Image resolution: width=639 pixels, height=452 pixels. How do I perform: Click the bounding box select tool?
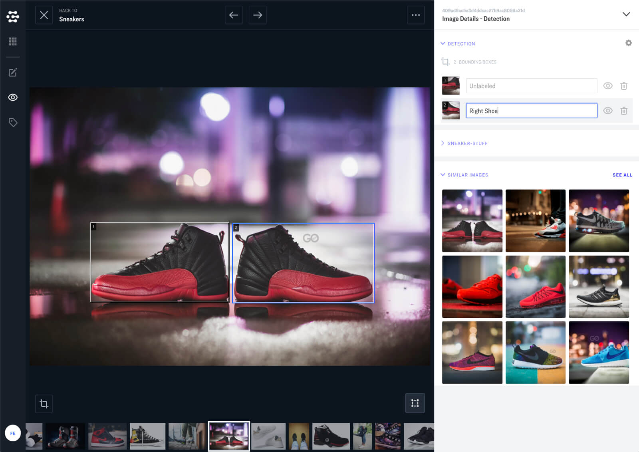tap(415, 403)
